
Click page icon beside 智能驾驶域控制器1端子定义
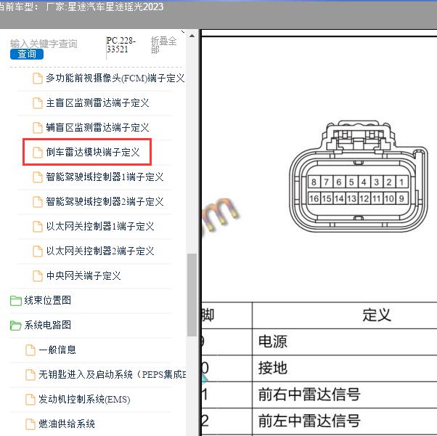click(x=38, y=177)
